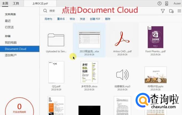Select Document Cloud storage
182x115 pixels.
(x=20, y=49)
